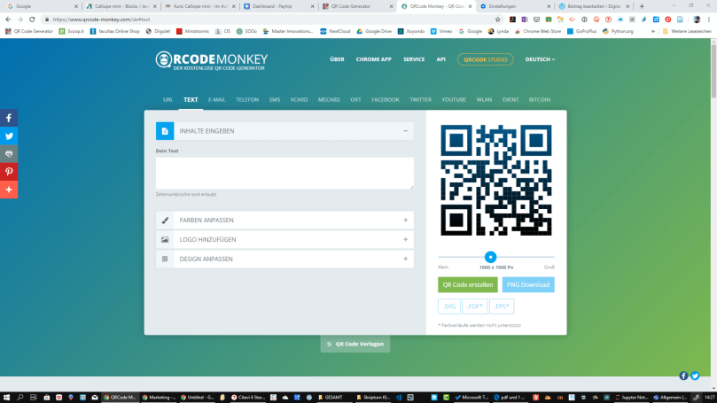Click the PNG Download button

[528, 284]
